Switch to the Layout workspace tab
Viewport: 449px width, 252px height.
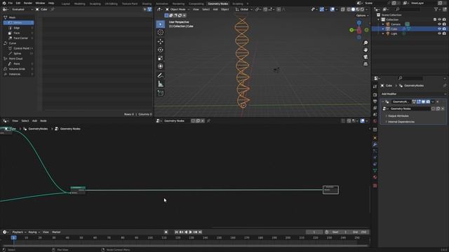pos(65,3)
